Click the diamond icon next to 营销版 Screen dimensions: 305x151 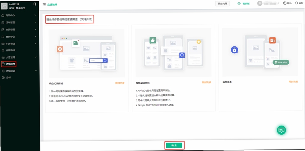(239, 3)
